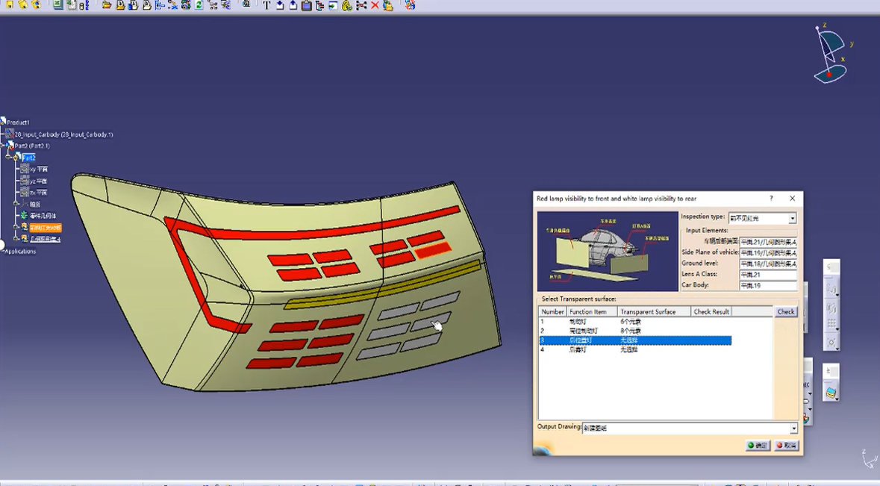Click the help question mark in dialog title
This screenshot has width=880, height=486.
click(771, 199)
